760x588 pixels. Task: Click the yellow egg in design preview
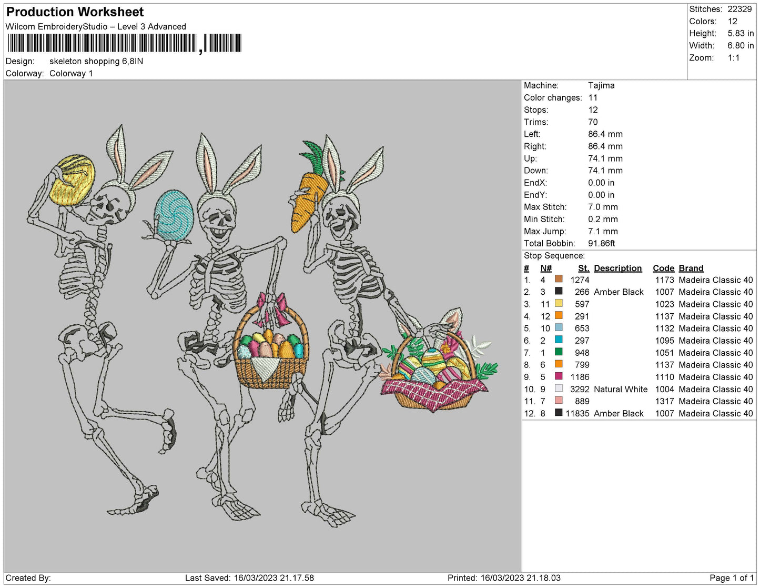click(x=73, y=180)
